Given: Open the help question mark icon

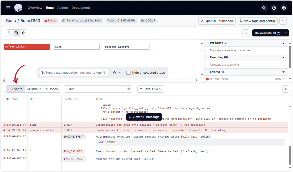Looking at the screenshot, I should [274, 8].
